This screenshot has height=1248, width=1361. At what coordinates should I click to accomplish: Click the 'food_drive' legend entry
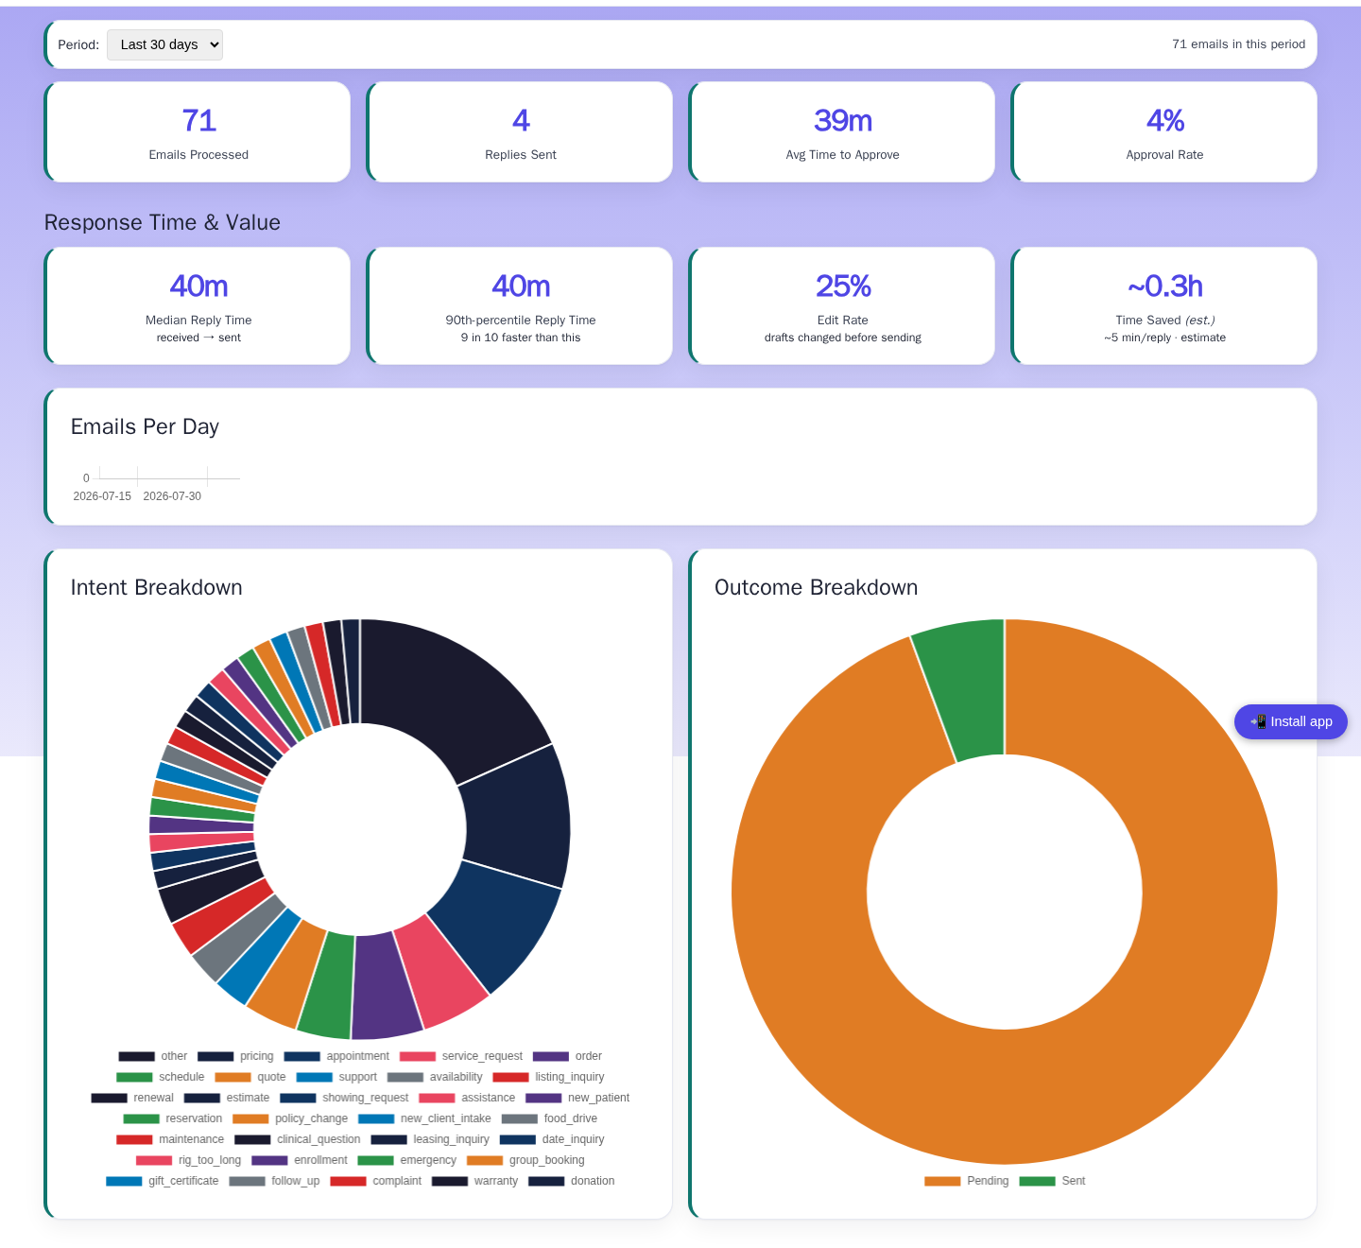click(x=549, y=1118)
